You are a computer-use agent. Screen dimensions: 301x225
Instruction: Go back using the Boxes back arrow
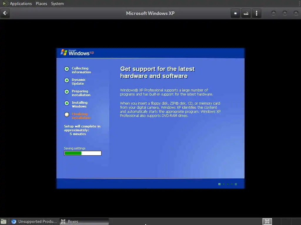click(5, 13)
